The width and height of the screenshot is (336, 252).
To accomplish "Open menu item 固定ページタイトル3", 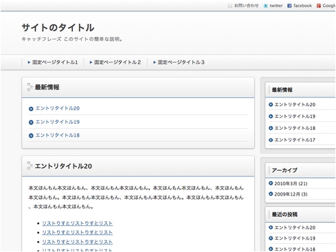I will (181, 62).
